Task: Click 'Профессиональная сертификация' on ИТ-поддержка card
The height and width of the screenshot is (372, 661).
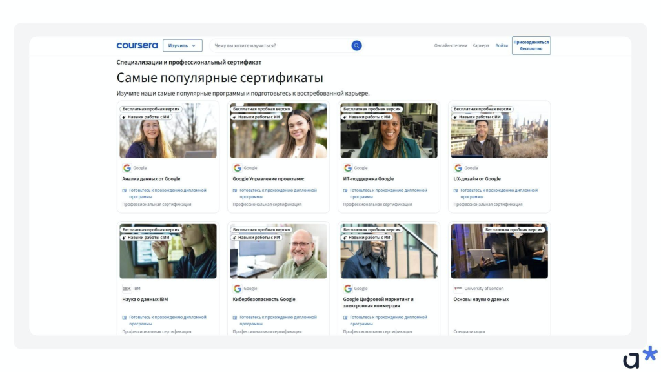Action: click(x=378, y=205)
